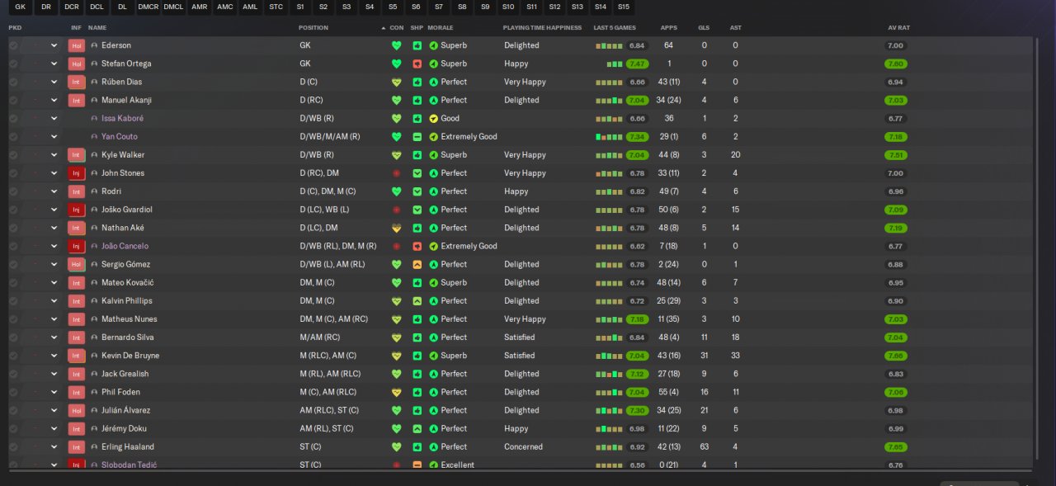Select the GK position slot
The width and height of the screenshot is (1056, 486).
pyautogui.click(x=21, y=7)
